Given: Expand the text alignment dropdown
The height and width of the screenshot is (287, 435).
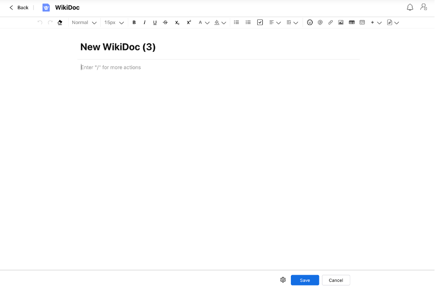Looking at the screenshot, I should point(275,22).
